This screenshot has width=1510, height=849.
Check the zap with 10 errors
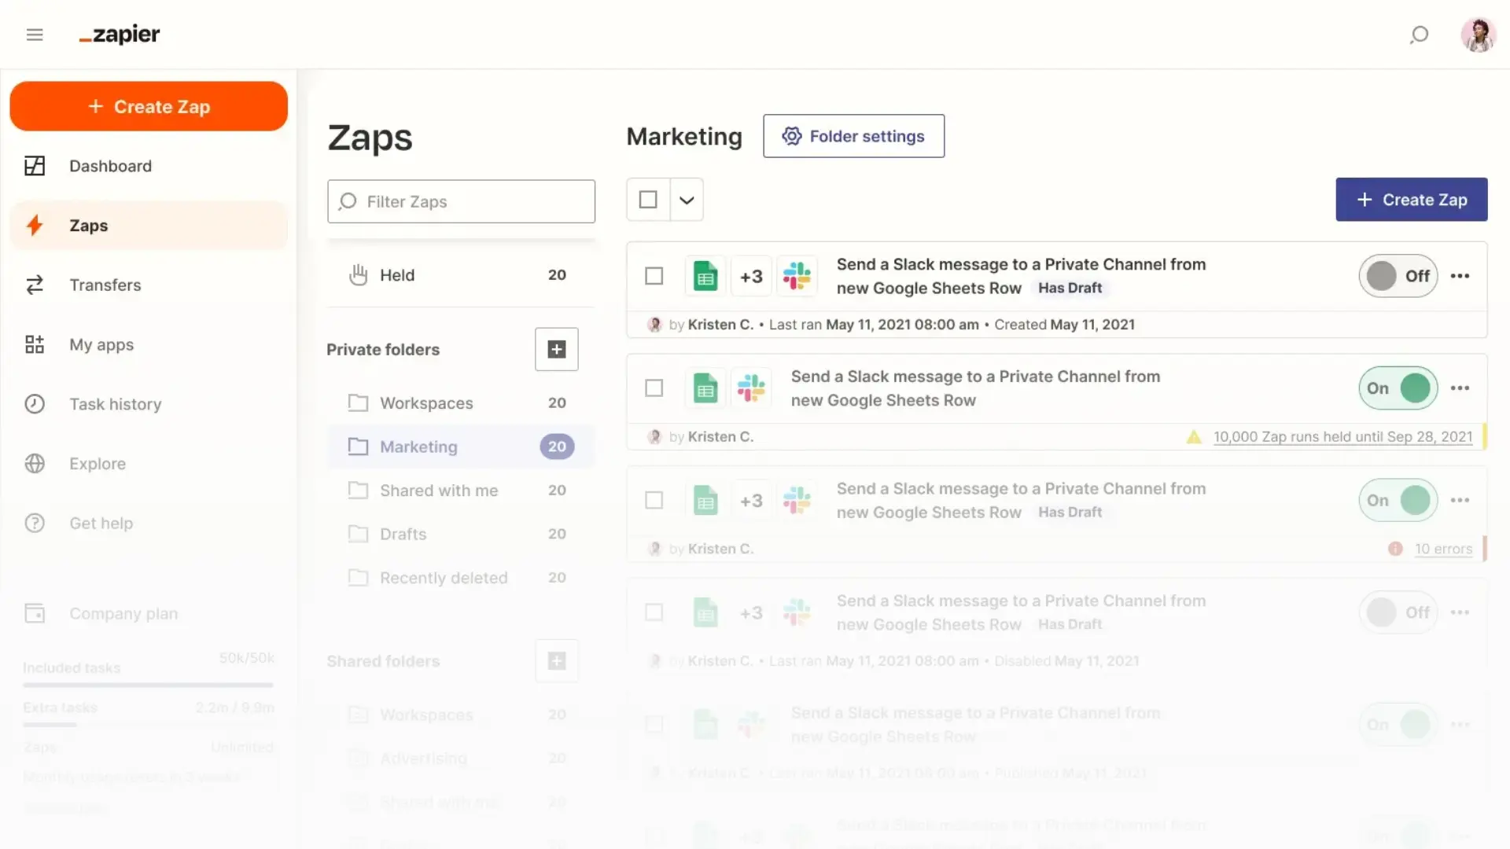[654, 501]
